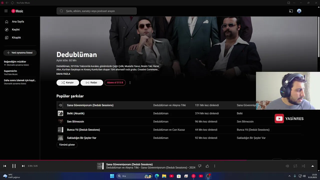Shuffle artist songs with Karıştır

(x=68, y=82)
